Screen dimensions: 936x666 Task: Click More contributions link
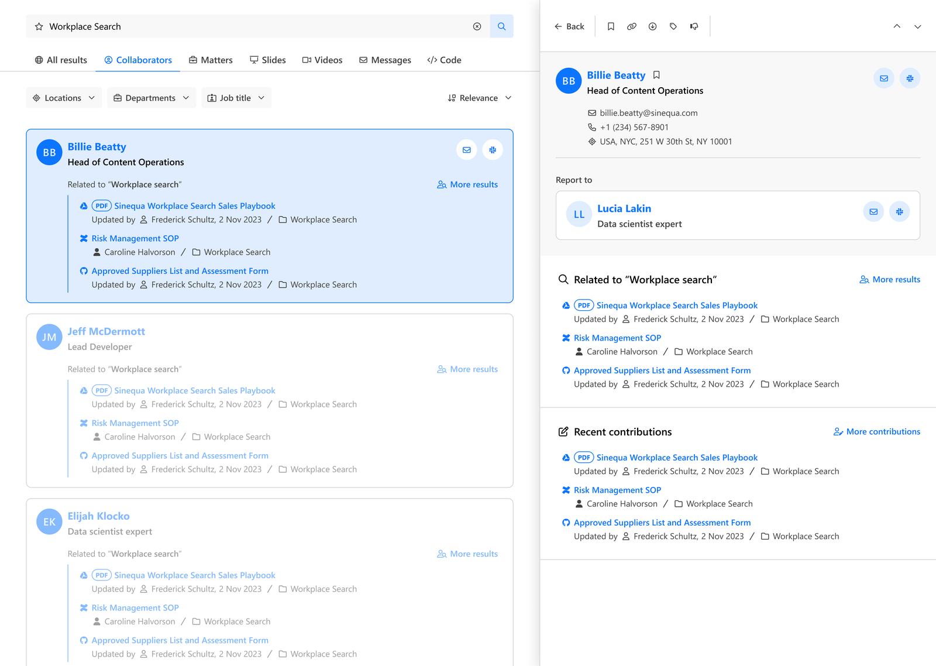[x=876, y=431]
